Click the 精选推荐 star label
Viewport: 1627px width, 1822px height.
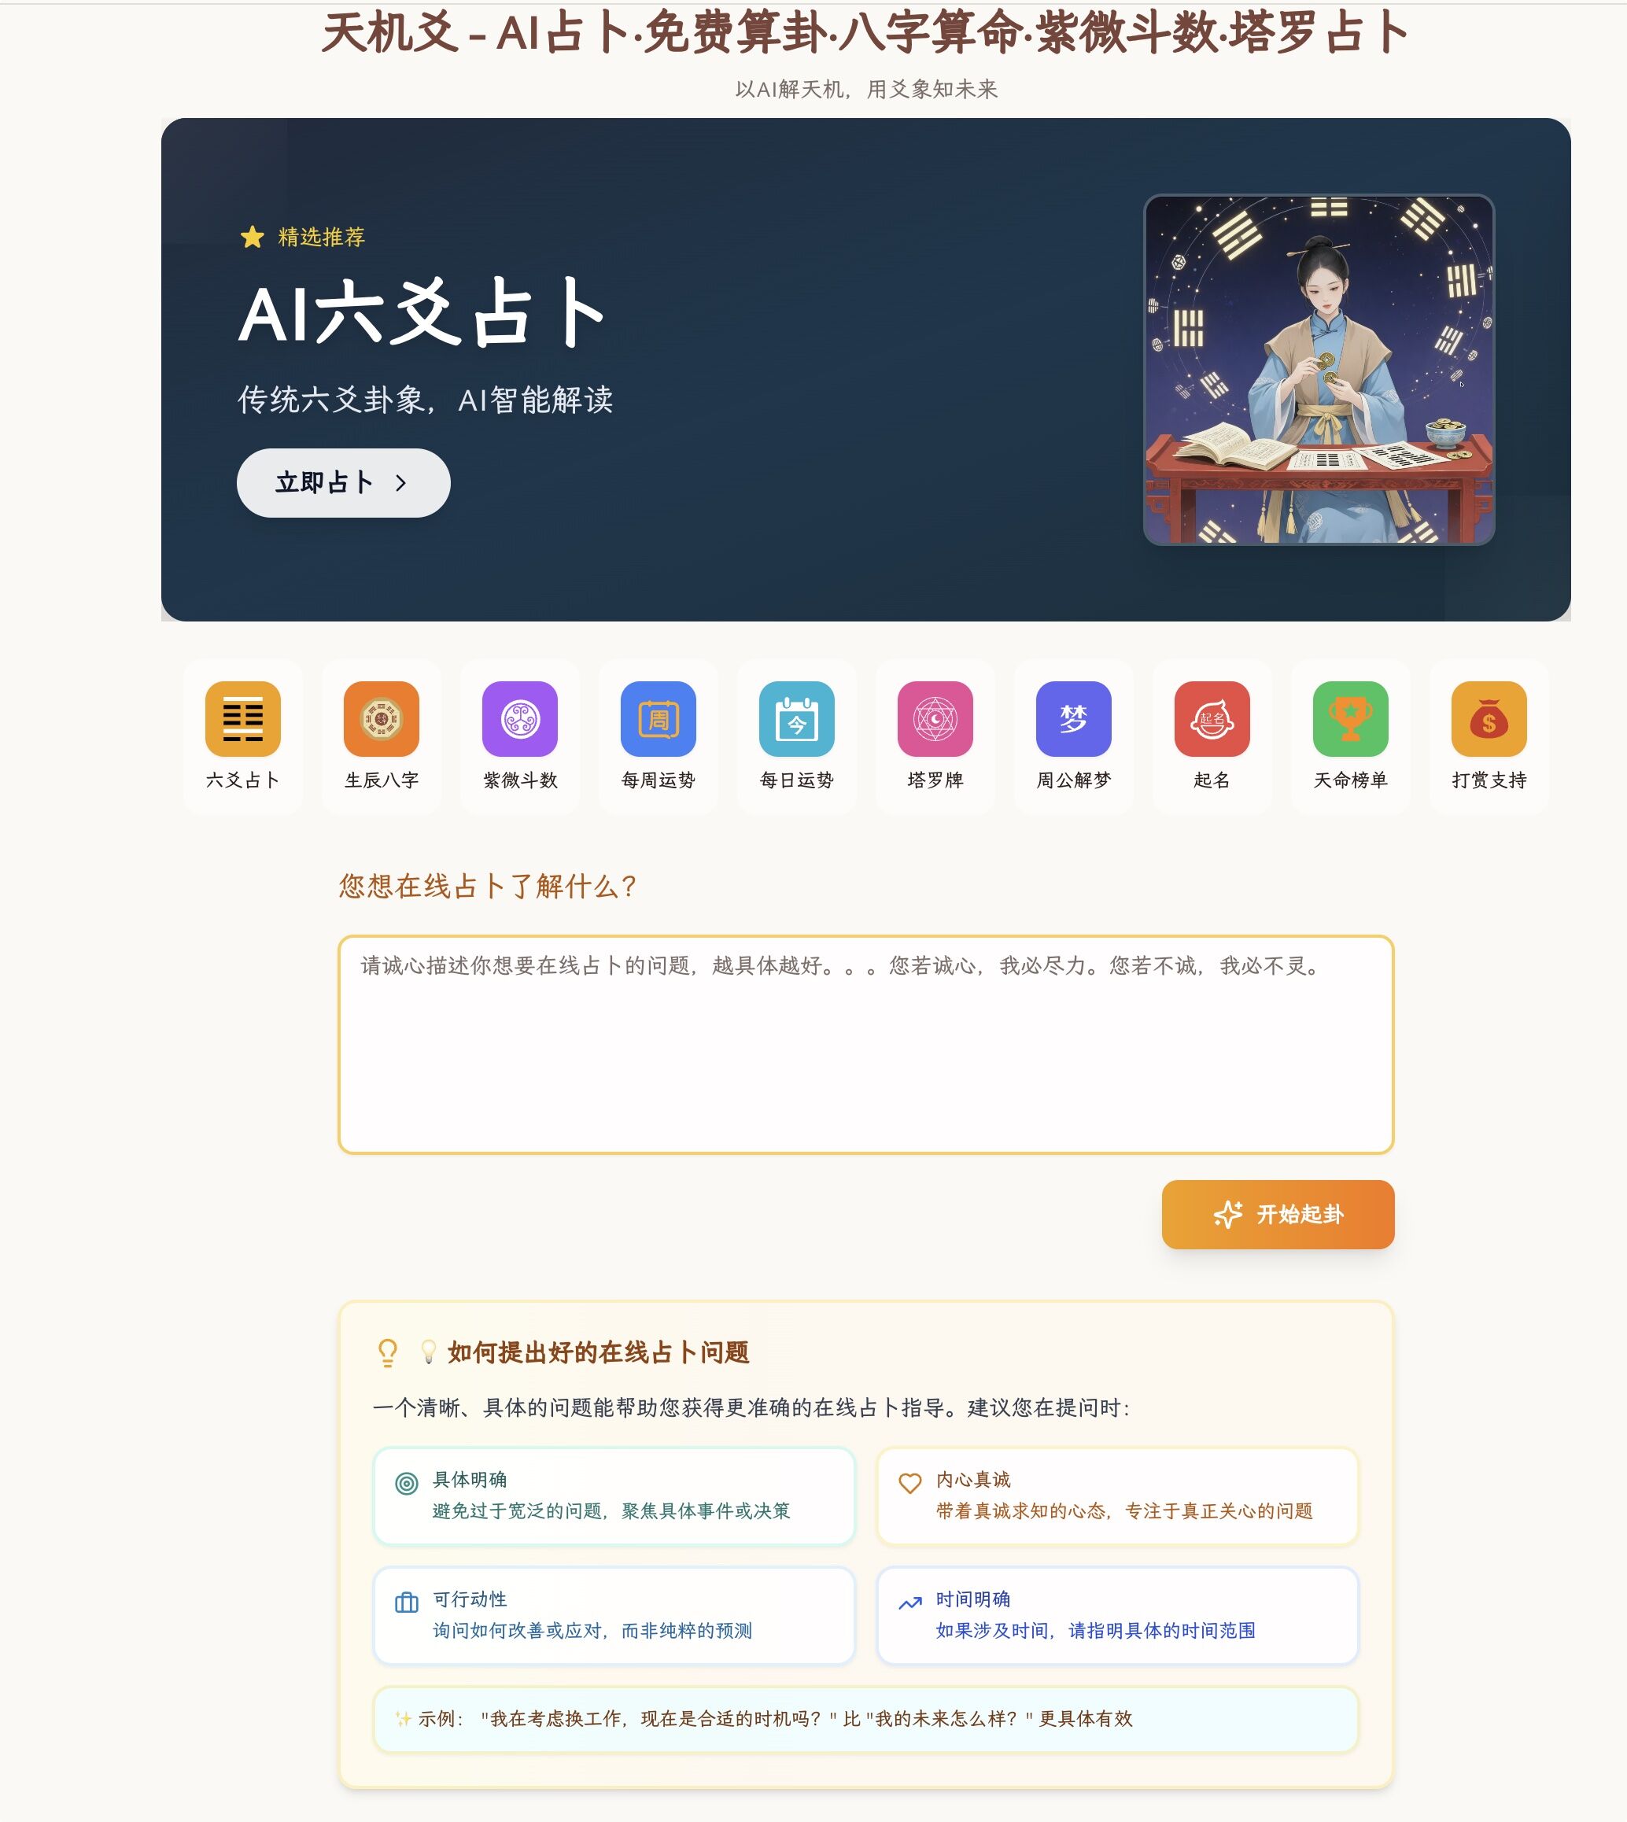coord(302,237)
